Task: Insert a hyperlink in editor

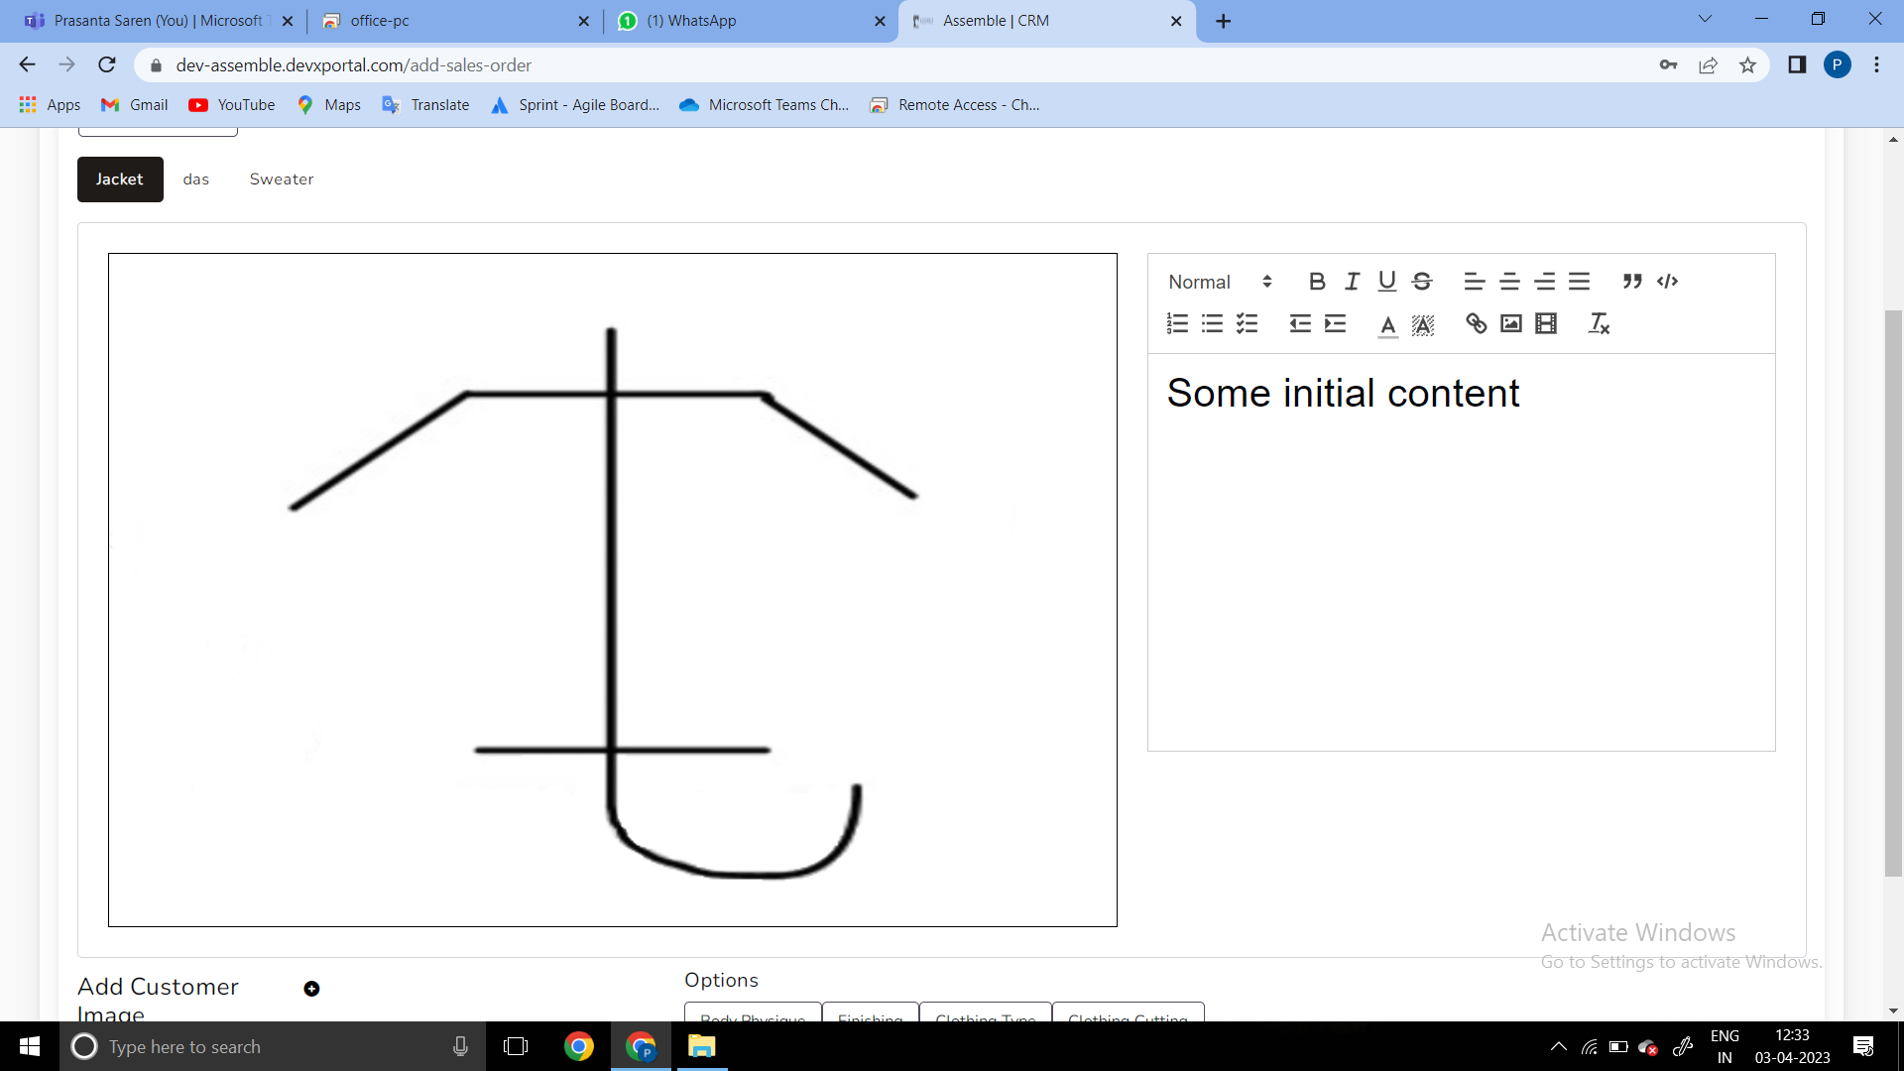Action: (x=1476, y=323)
